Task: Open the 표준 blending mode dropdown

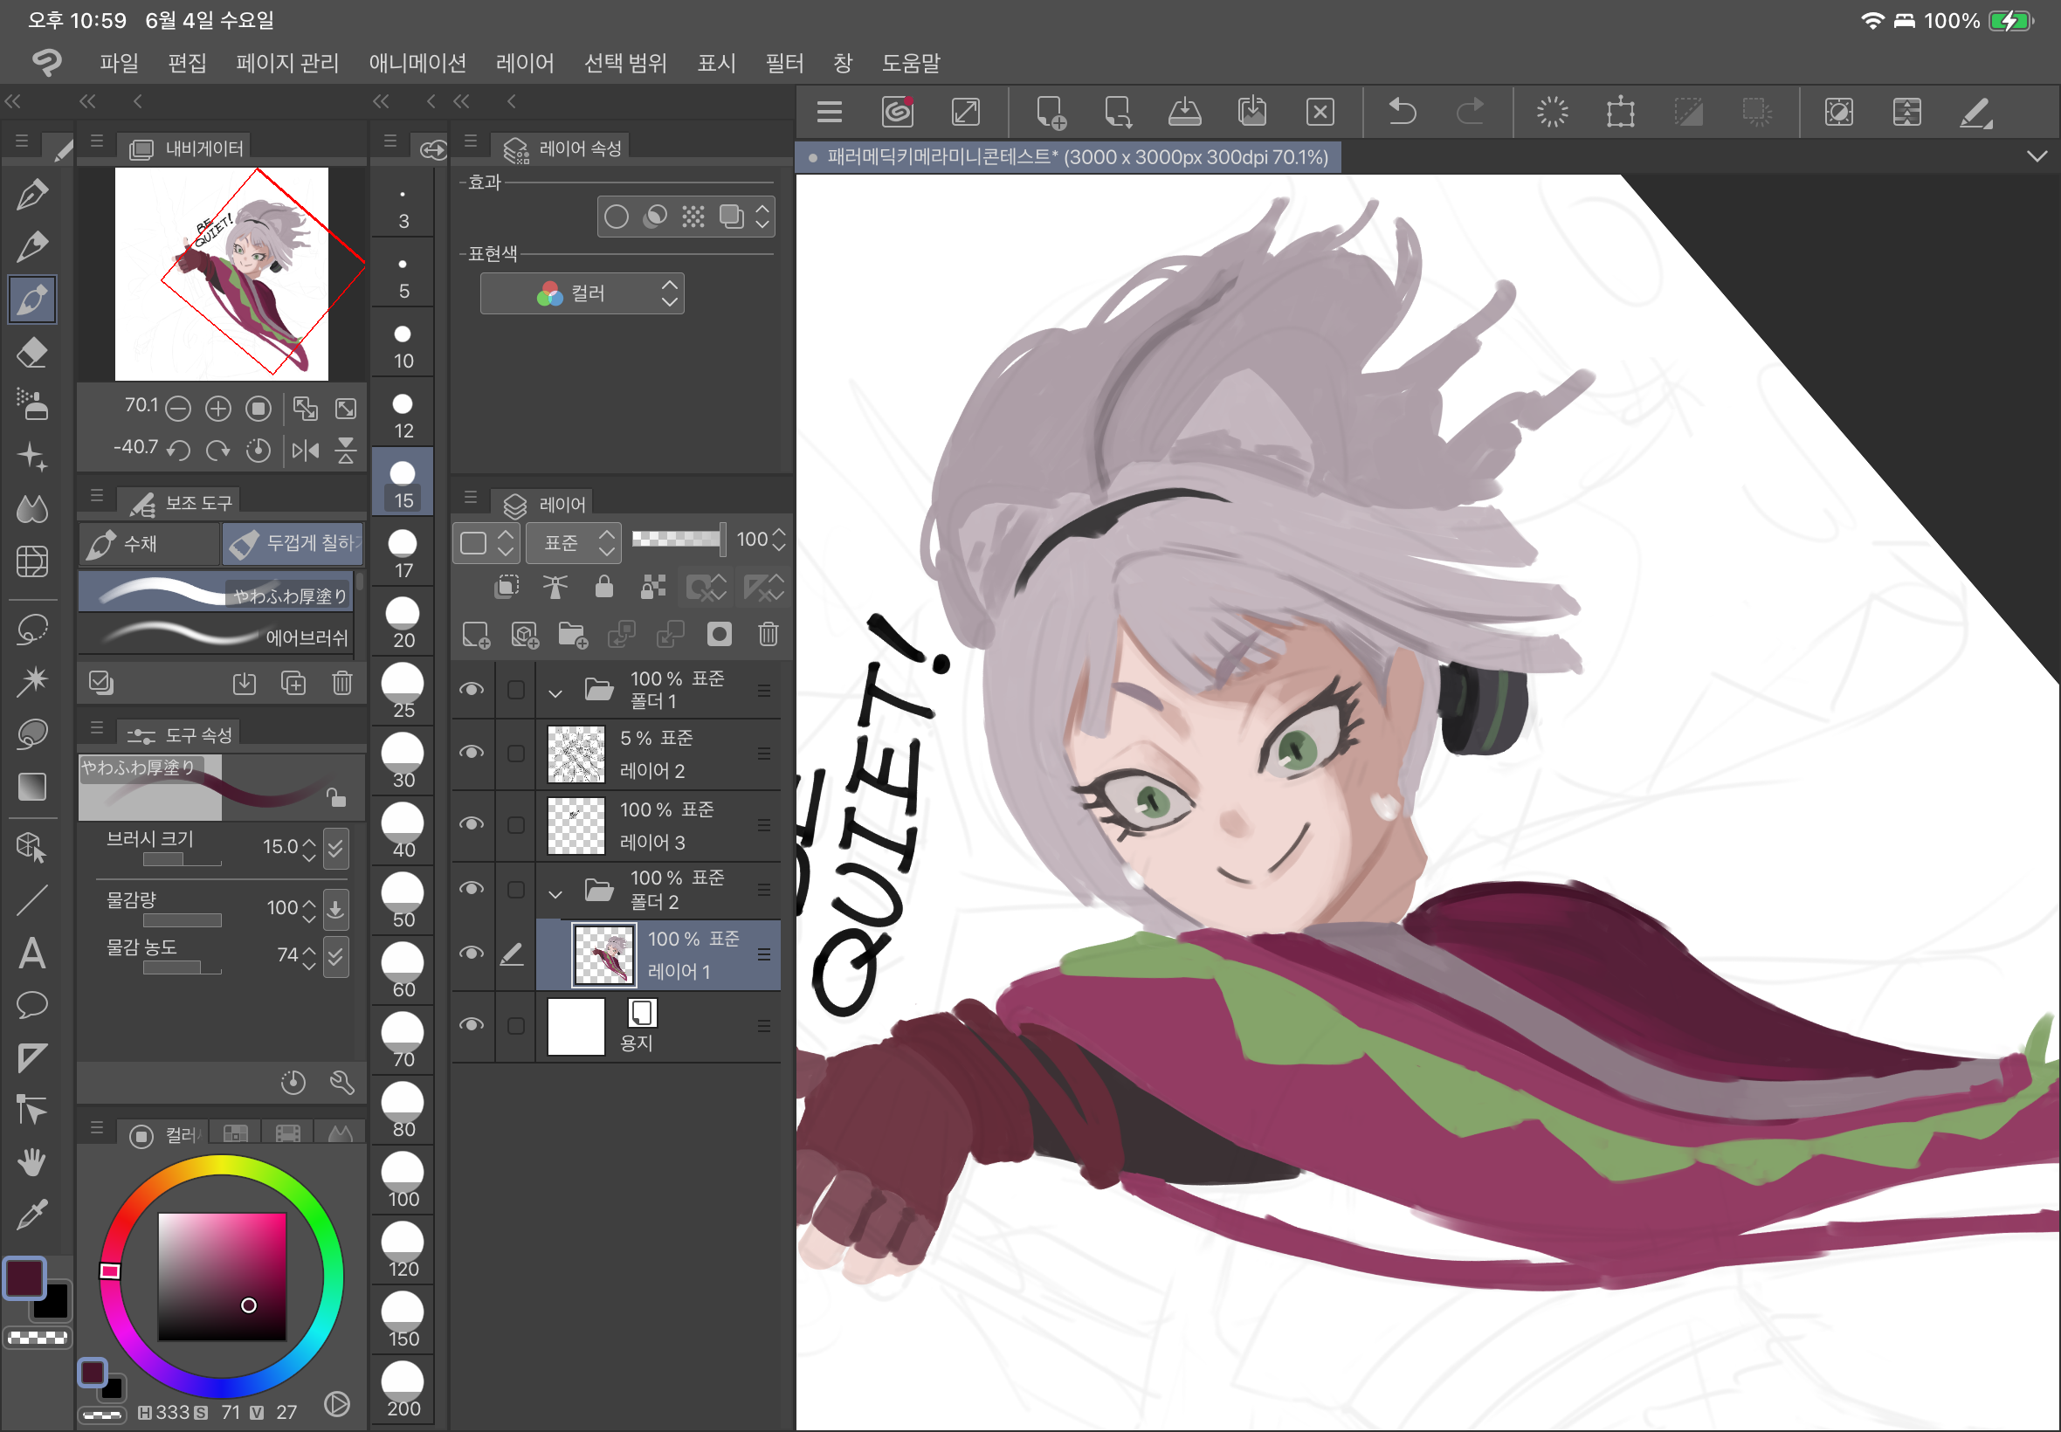Action: [574, 542]
